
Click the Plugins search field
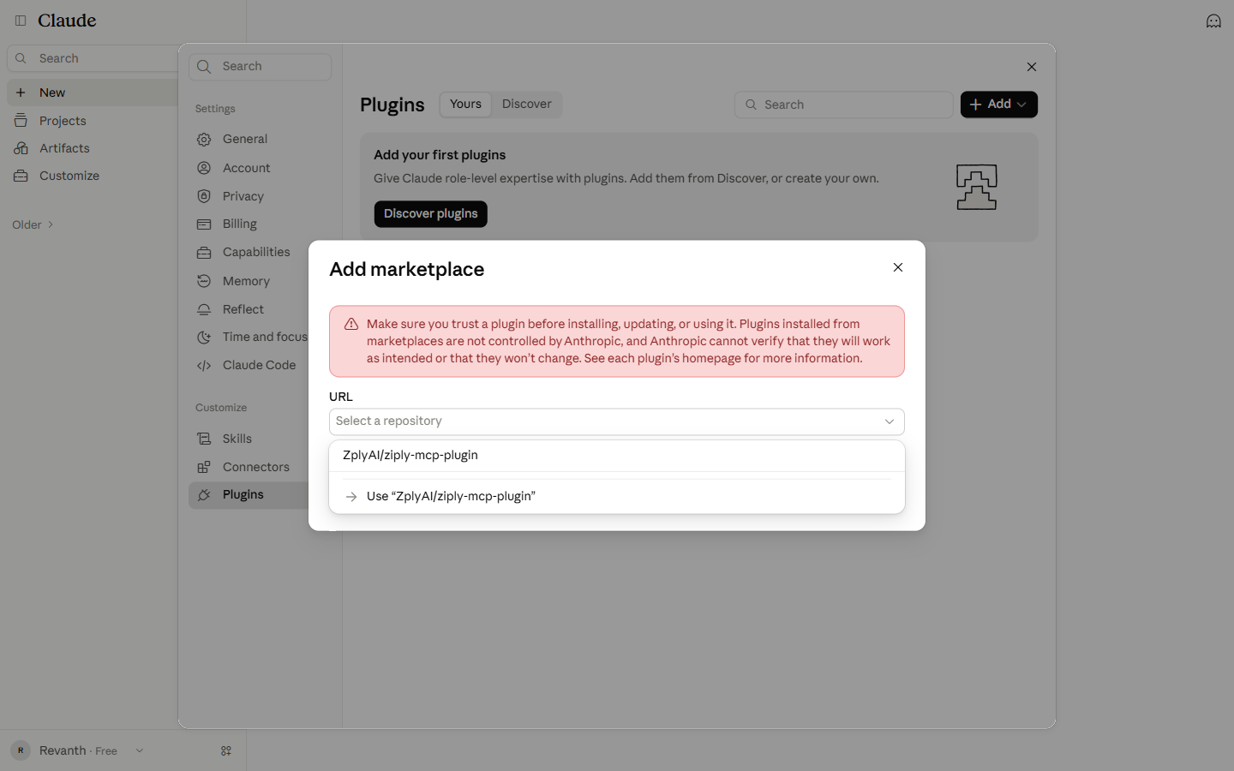[844, 105]
